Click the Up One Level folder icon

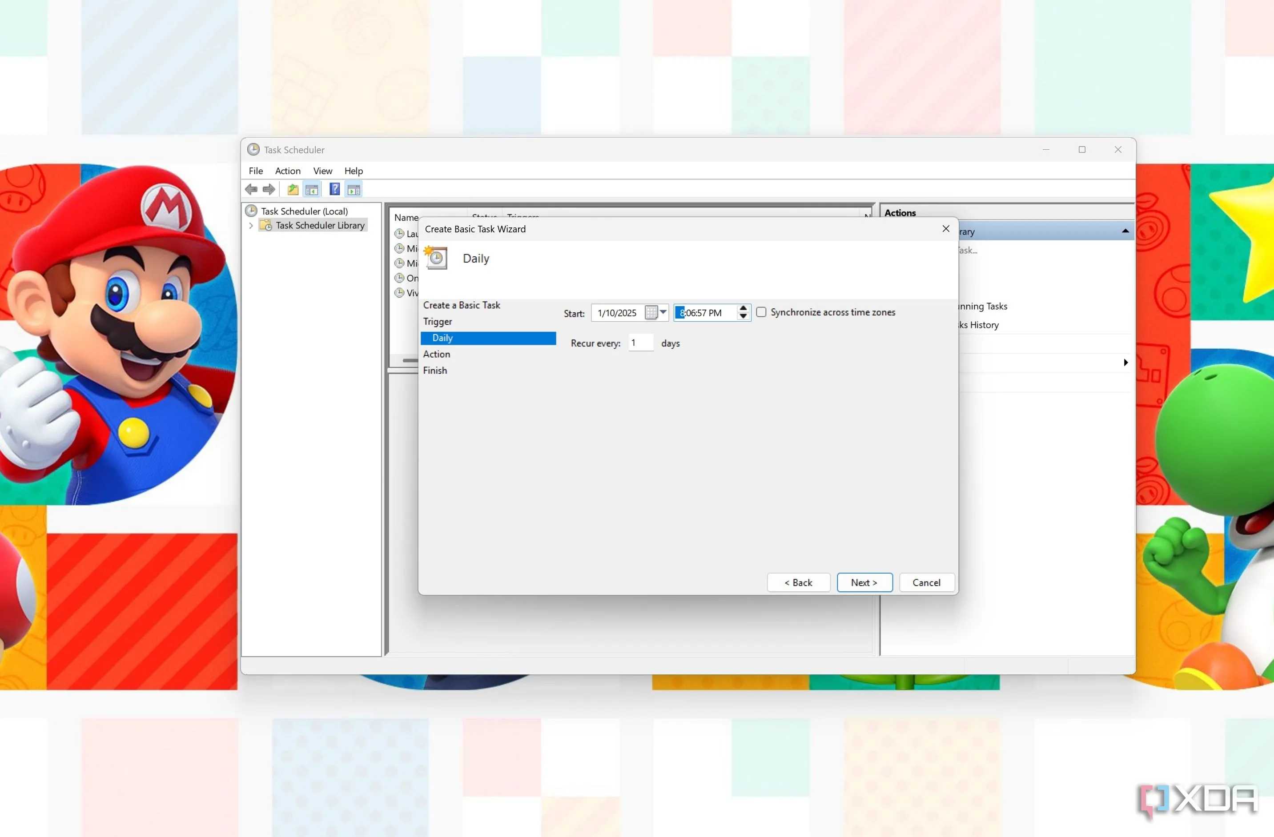(x=293, y=189)
